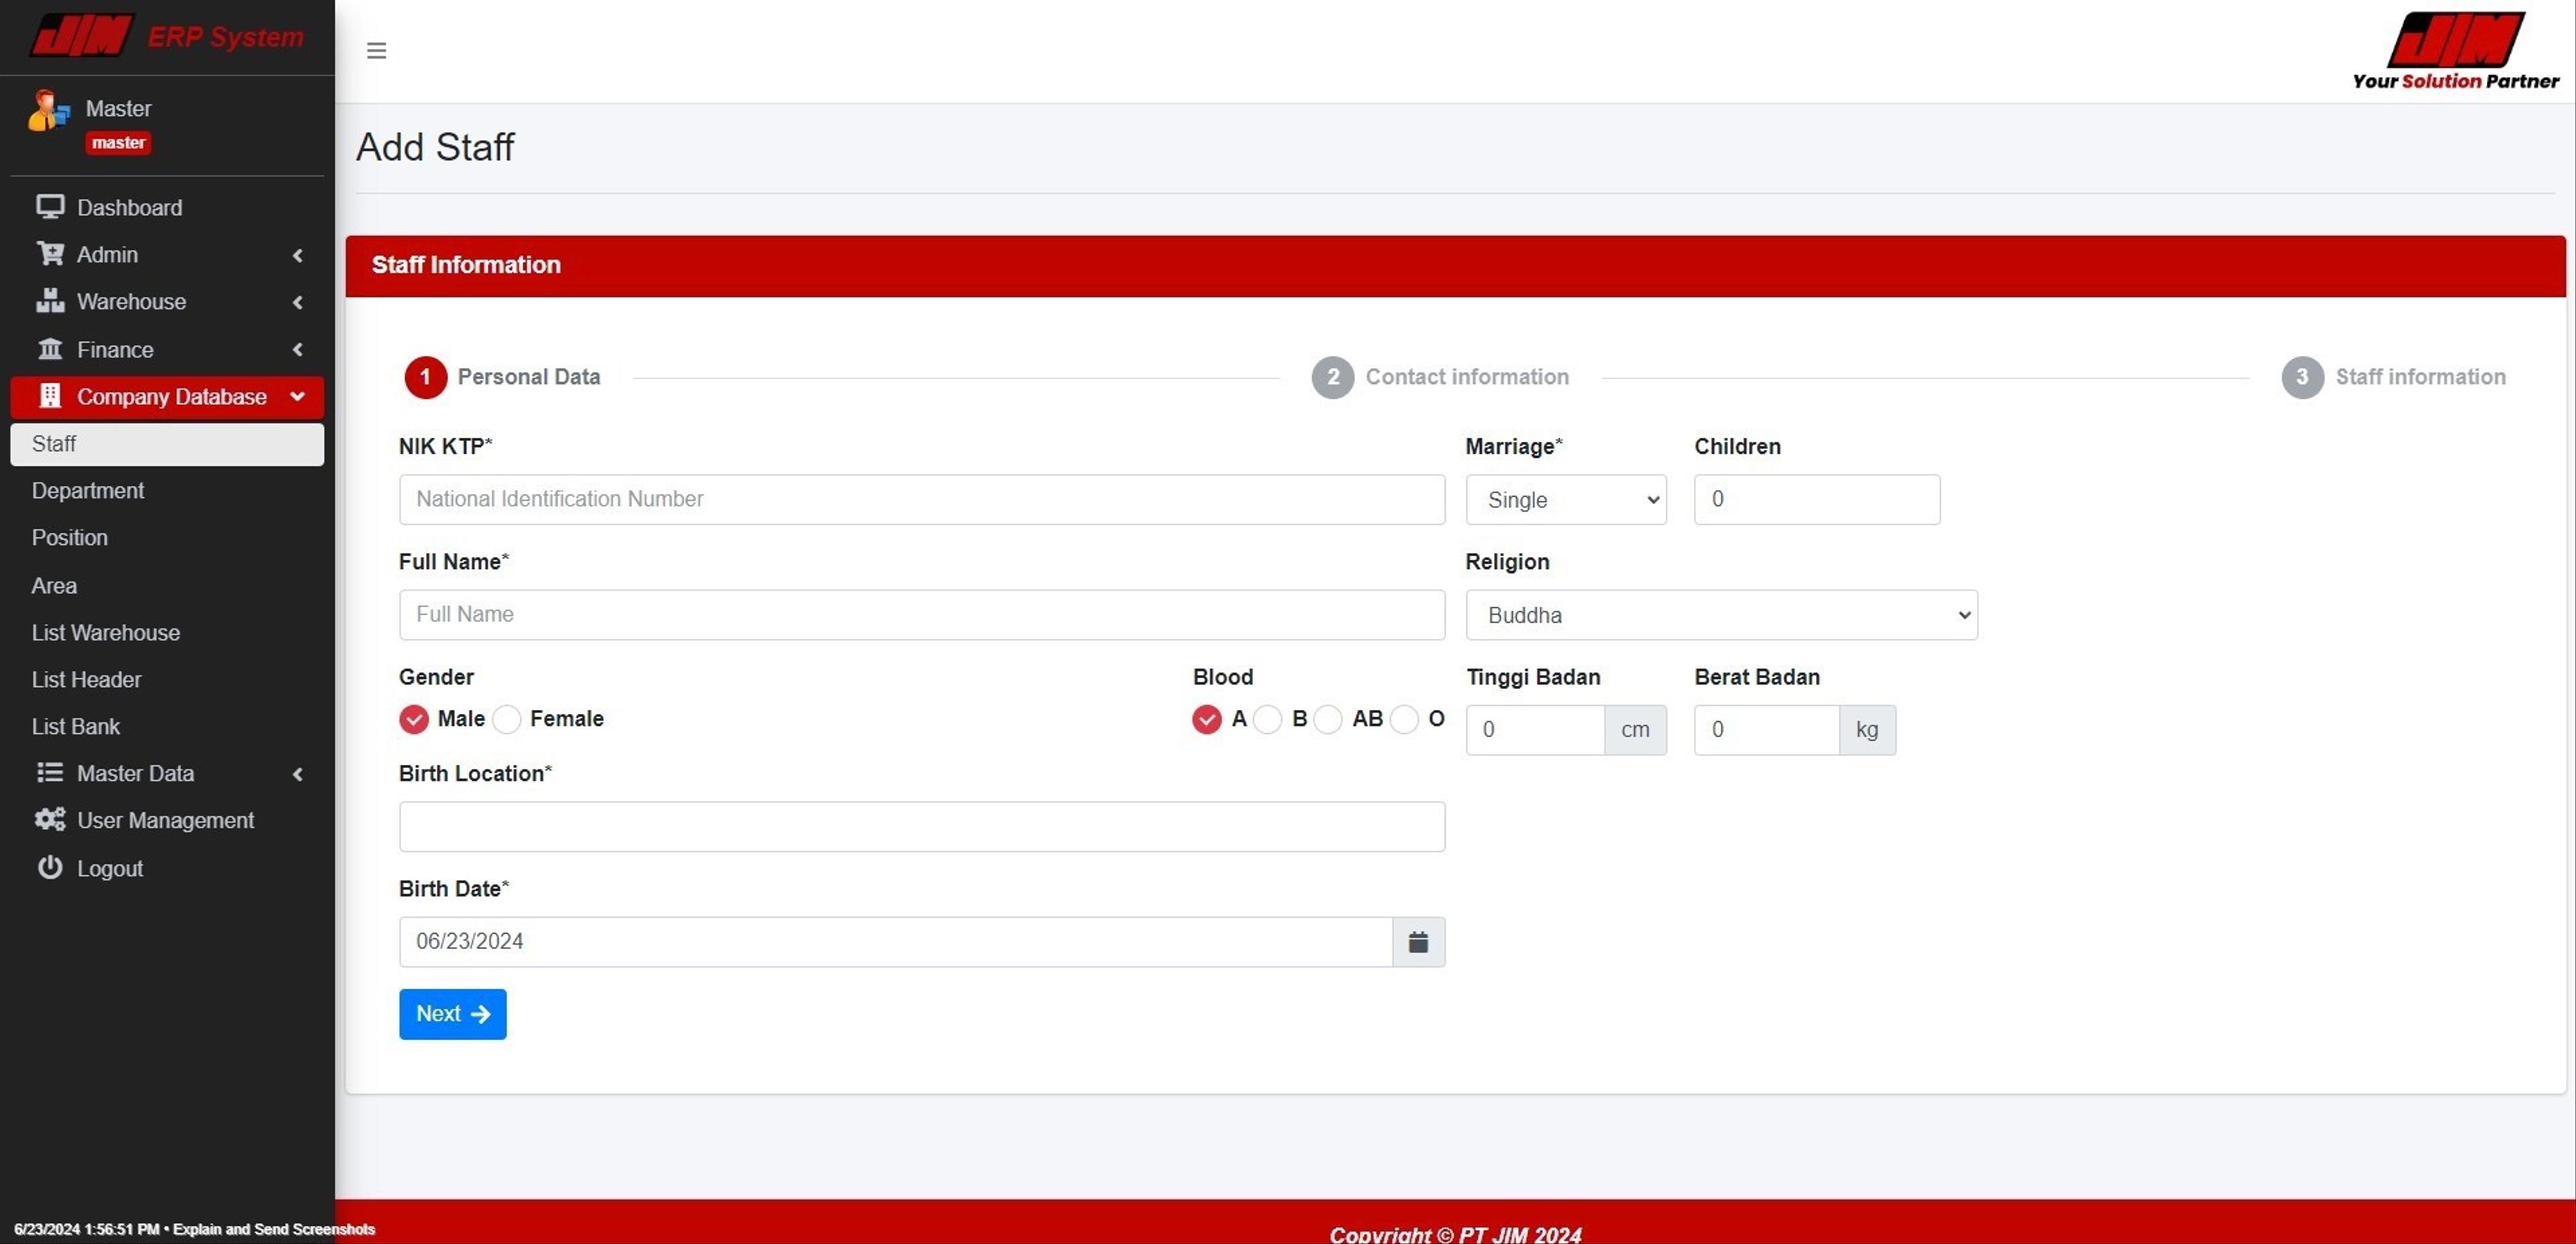Click the Finance bank icon

(51, 349)
